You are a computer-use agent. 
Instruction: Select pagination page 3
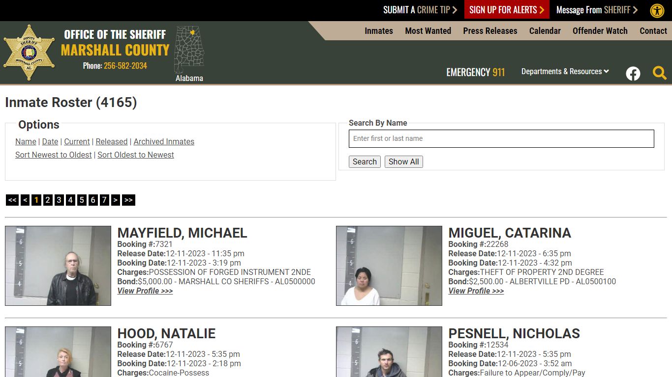click(59, 200)
